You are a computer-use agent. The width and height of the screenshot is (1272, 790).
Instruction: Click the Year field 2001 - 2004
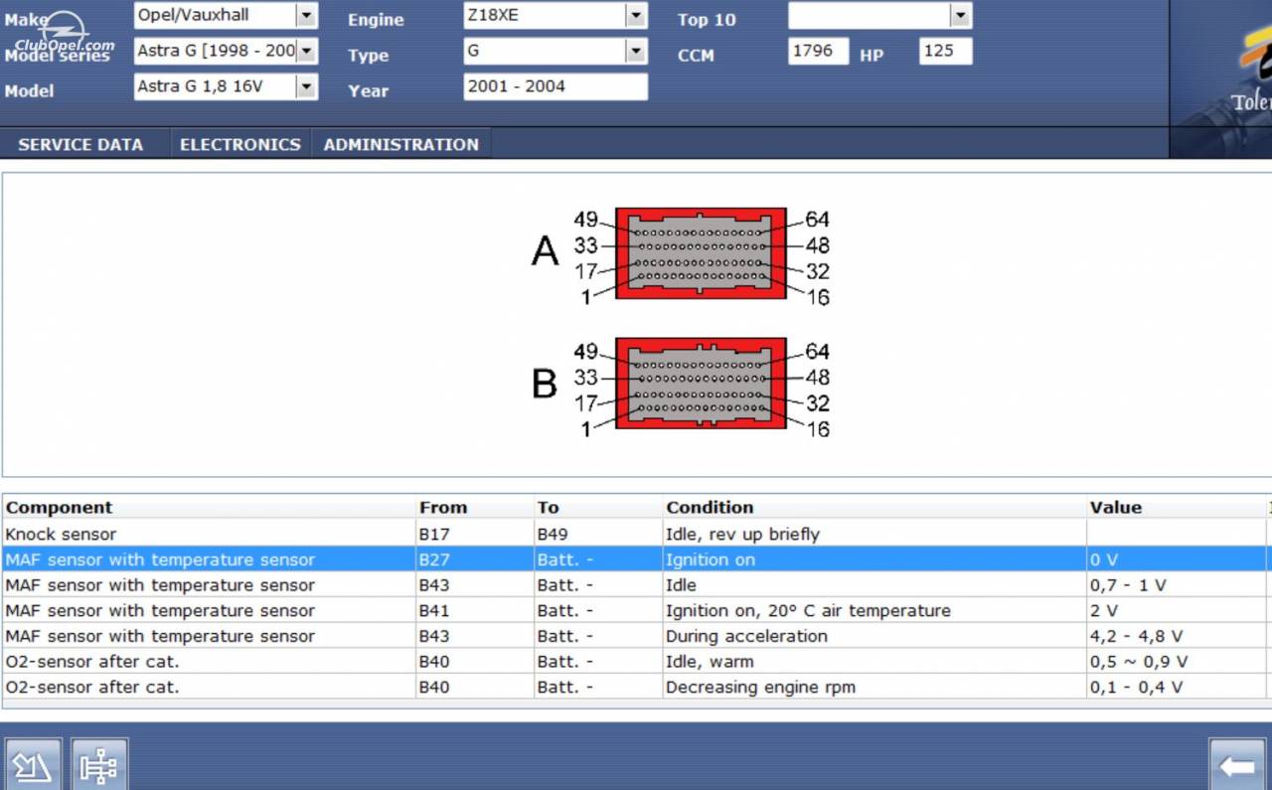(x=556, y=86)
